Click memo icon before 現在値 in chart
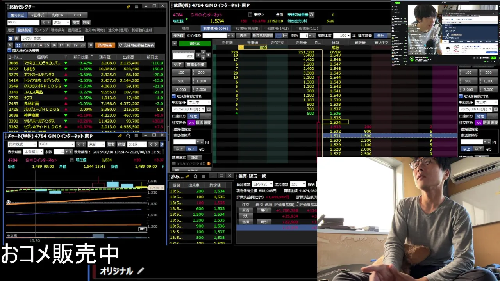Viewport: 500px width, 281px height. click(x=72, y=160)
